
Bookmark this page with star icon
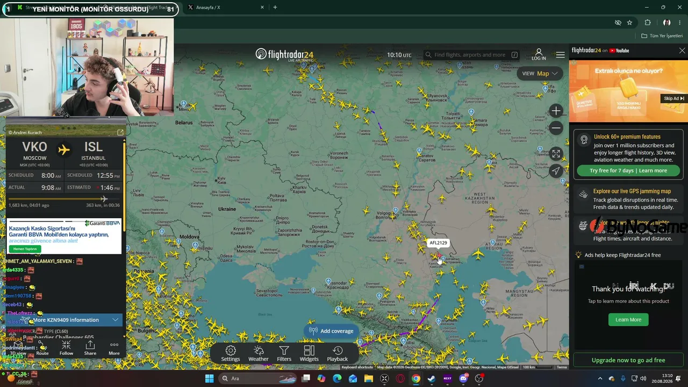(x=629, y=23)
